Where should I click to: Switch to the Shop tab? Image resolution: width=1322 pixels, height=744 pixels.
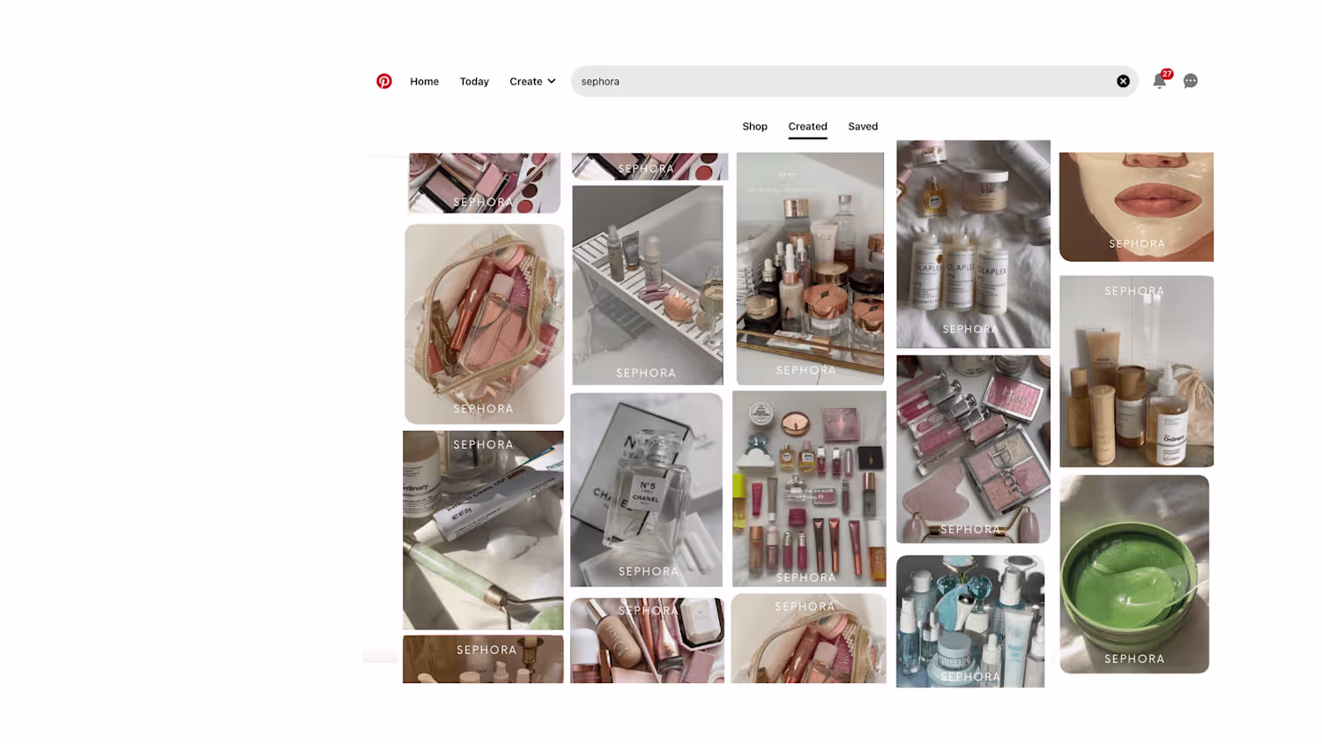coord(754,126)
